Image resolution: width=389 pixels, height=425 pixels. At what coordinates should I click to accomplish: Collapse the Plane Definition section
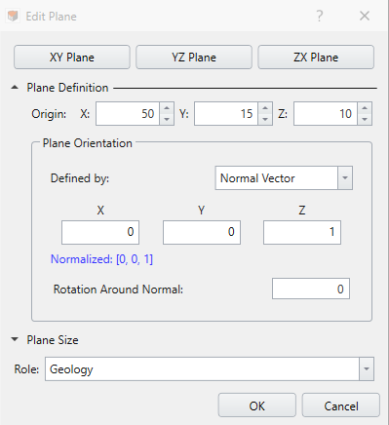pyautogui.click(x=15, y=88)
